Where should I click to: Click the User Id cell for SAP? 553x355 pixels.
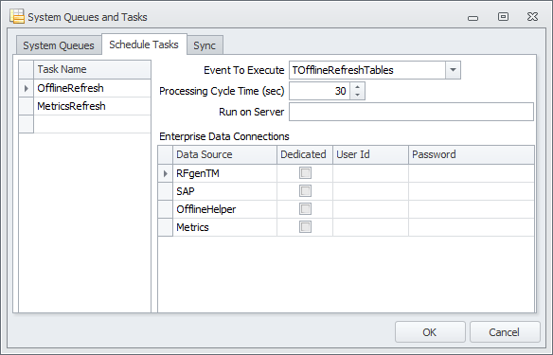click(x=370, y=191)
